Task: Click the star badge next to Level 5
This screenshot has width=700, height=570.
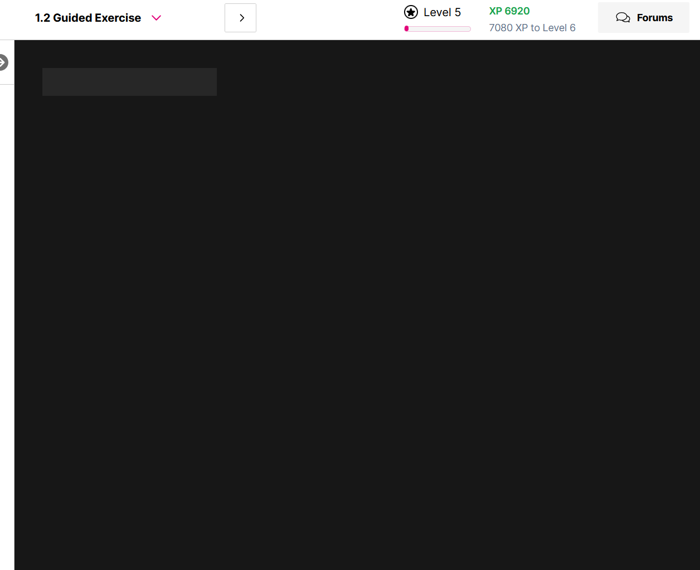Action: click(411, 12)
